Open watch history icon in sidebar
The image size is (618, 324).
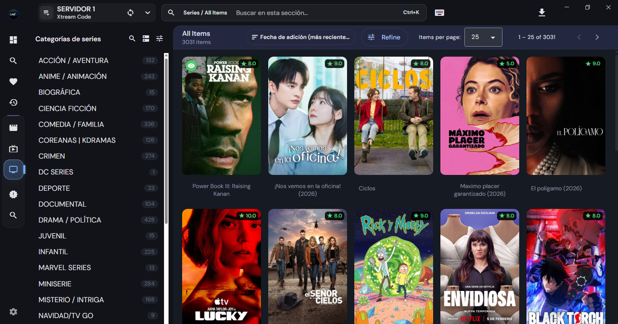[13, 102]
